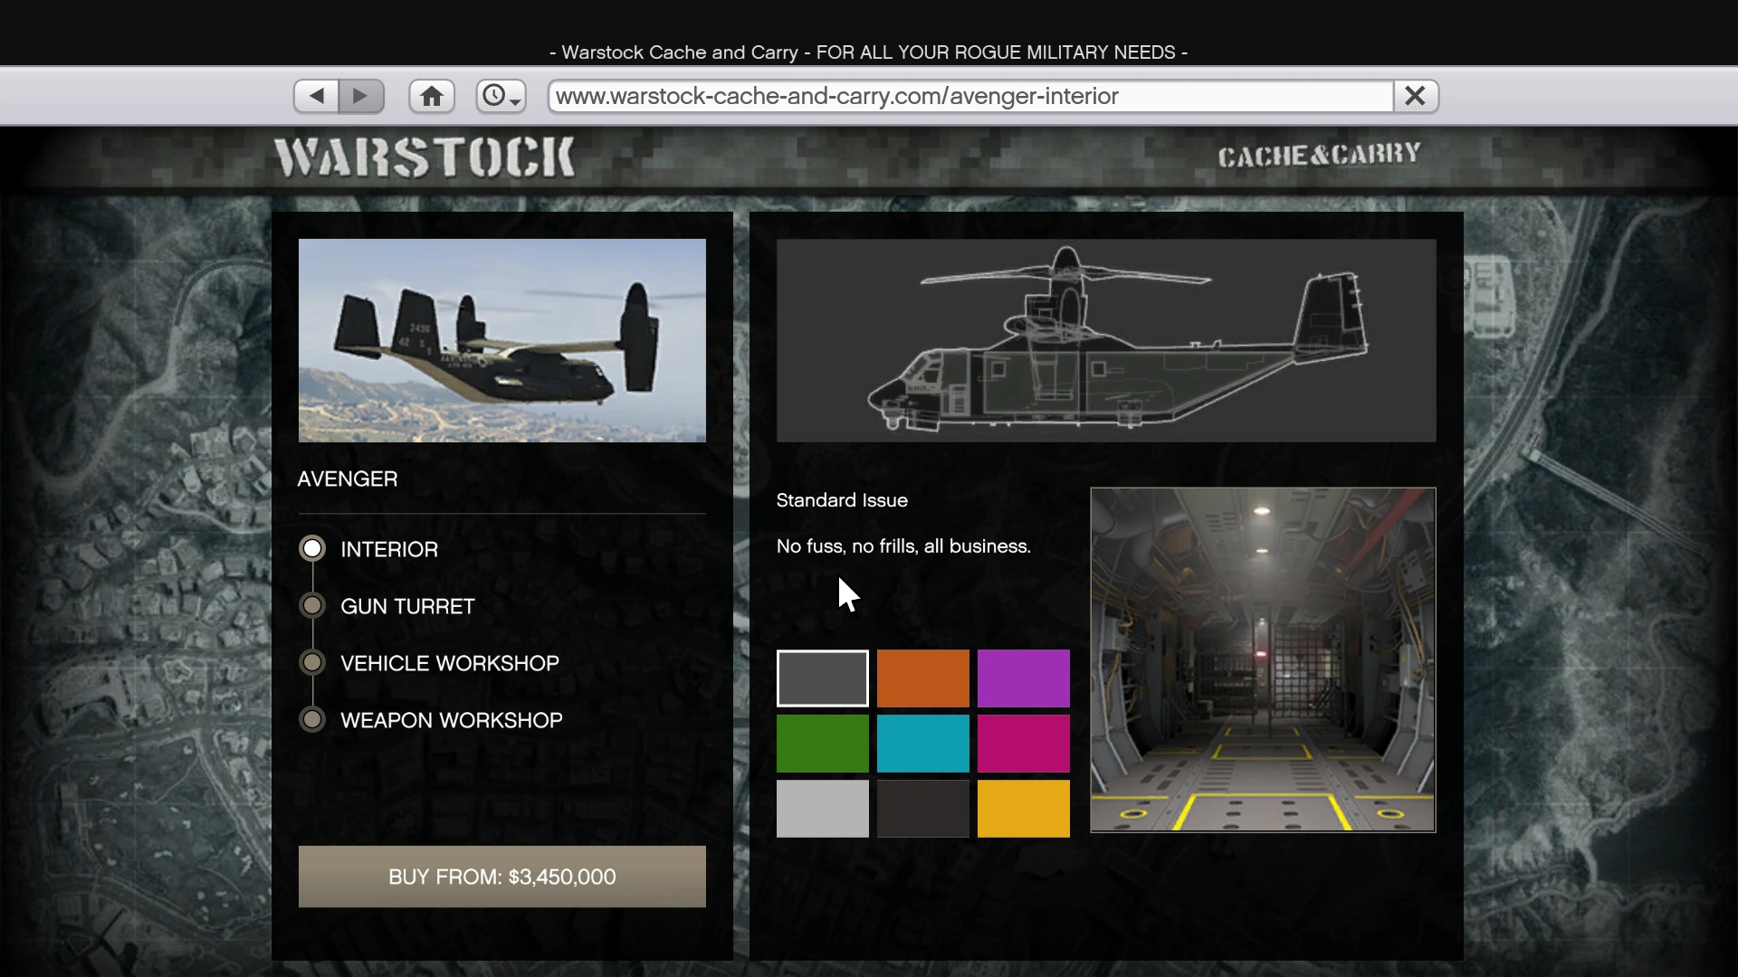Select the Vehicle Workshop radio option
The width and height of the screenshot is (1738, 977).
[x=312, y=663]
